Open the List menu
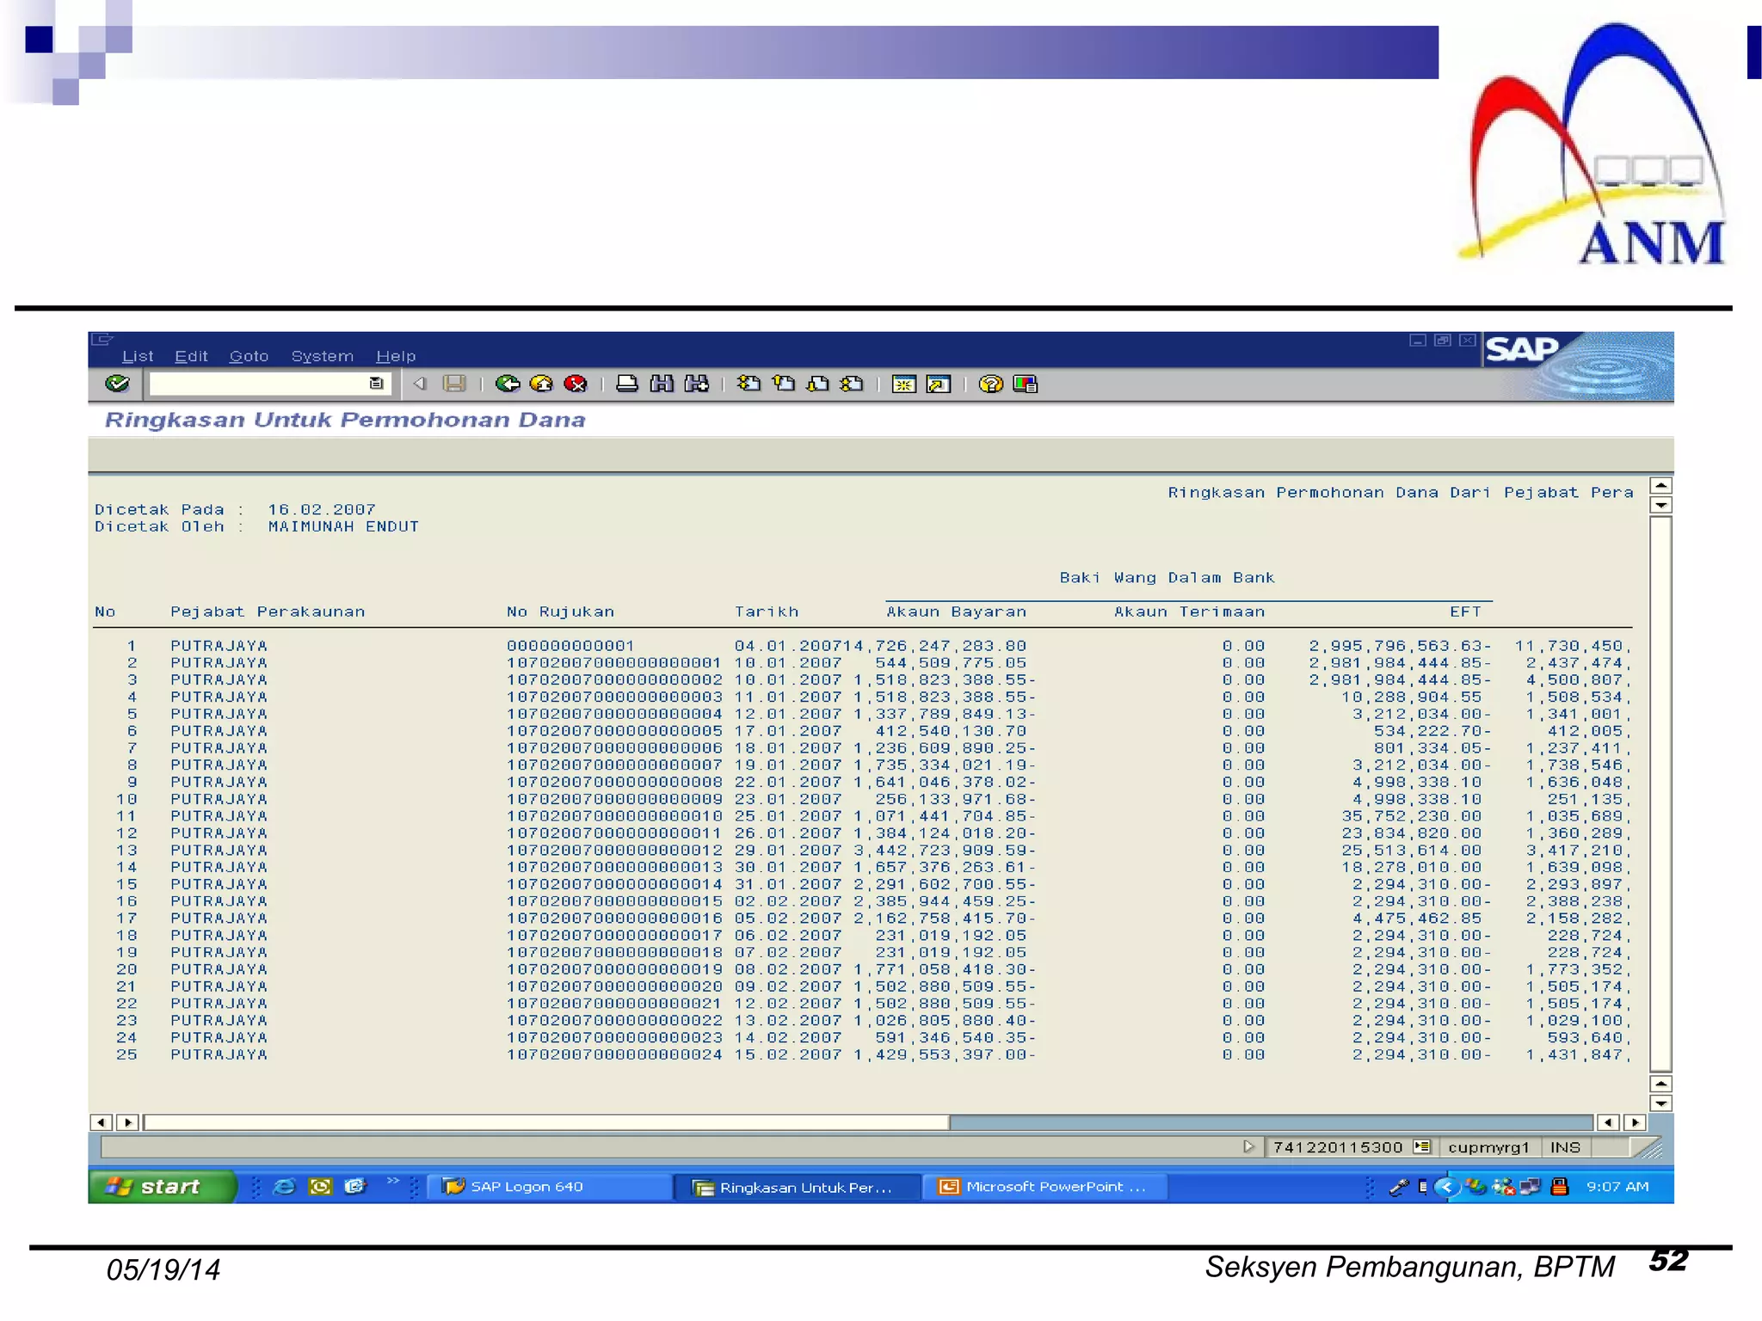 138,356
